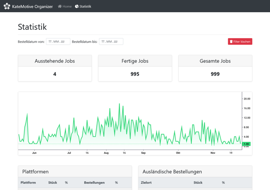Click the Home house icon

tap(60, 6)
